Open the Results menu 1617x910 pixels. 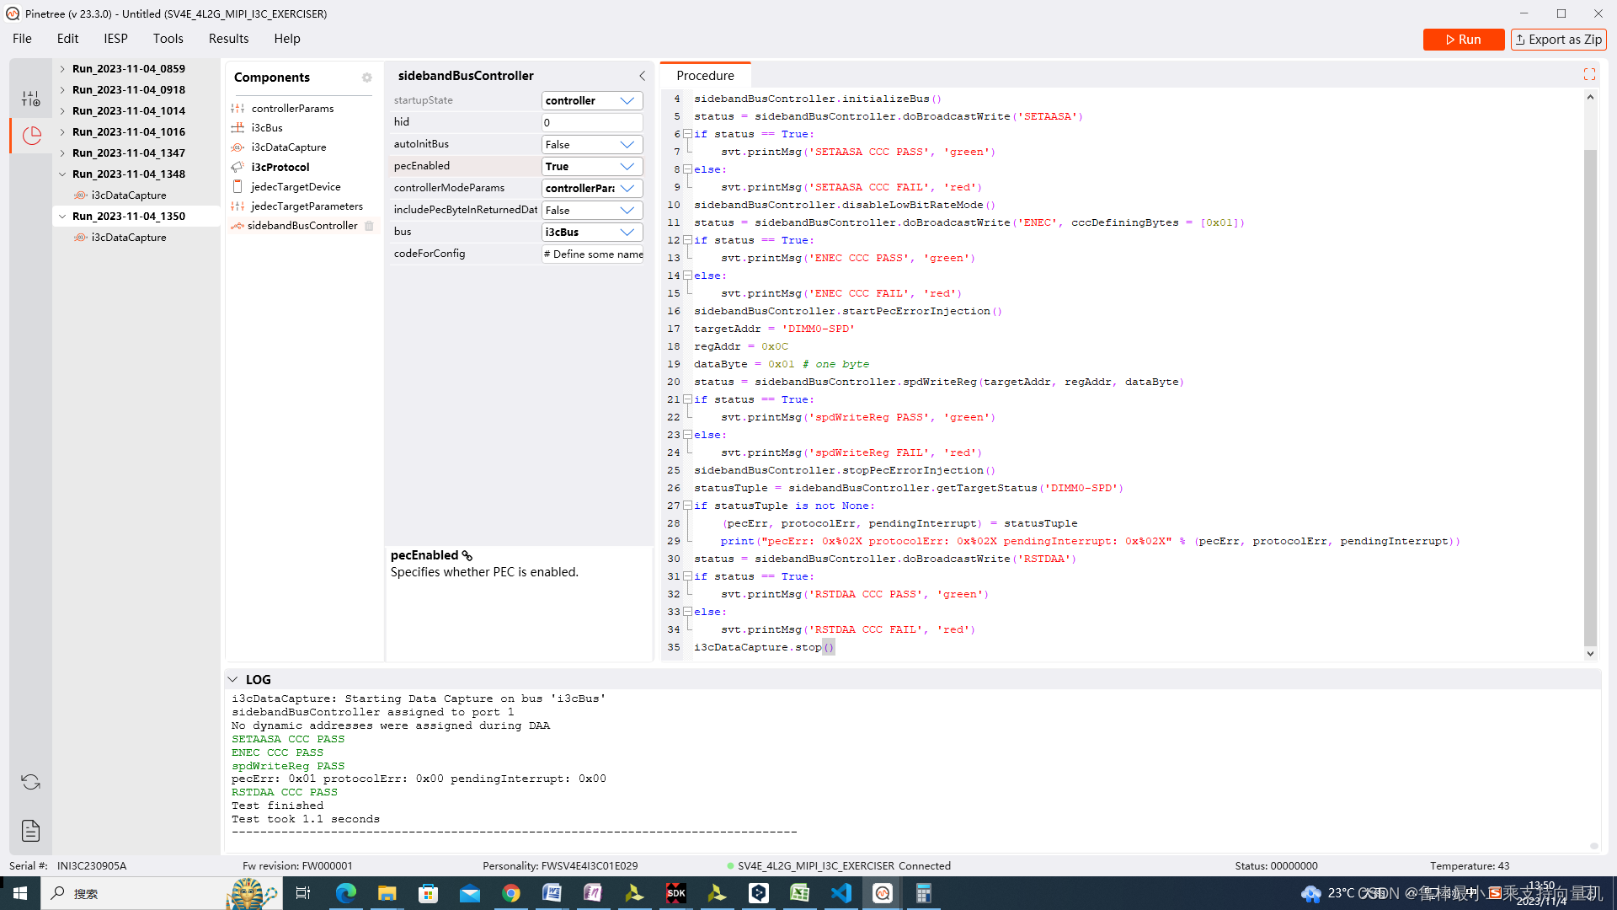click(229, 39)
